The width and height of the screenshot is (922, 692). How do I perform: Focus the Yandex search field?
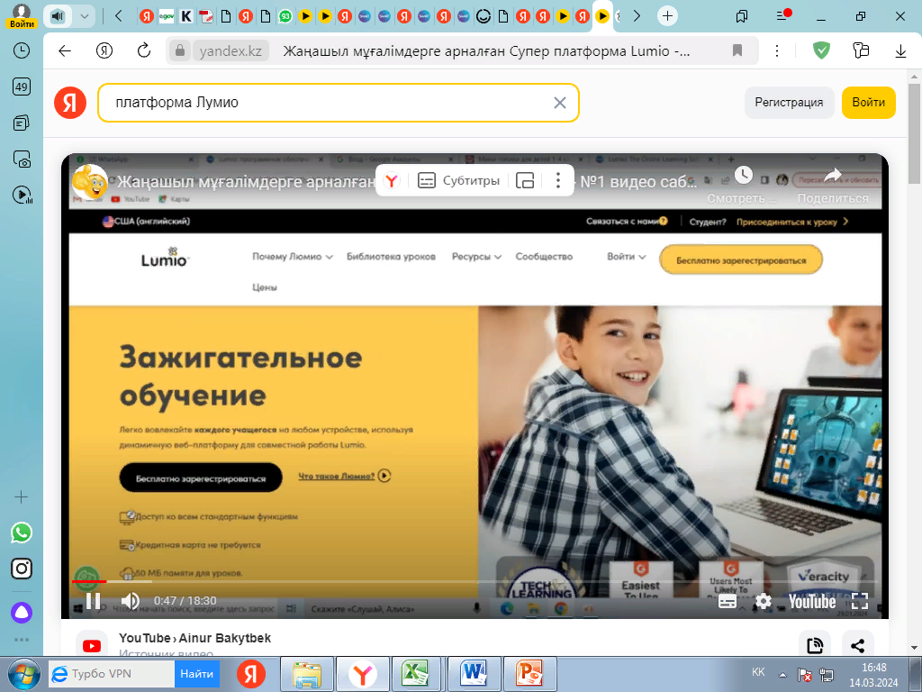pyautogui.click(x=339, y=103)
